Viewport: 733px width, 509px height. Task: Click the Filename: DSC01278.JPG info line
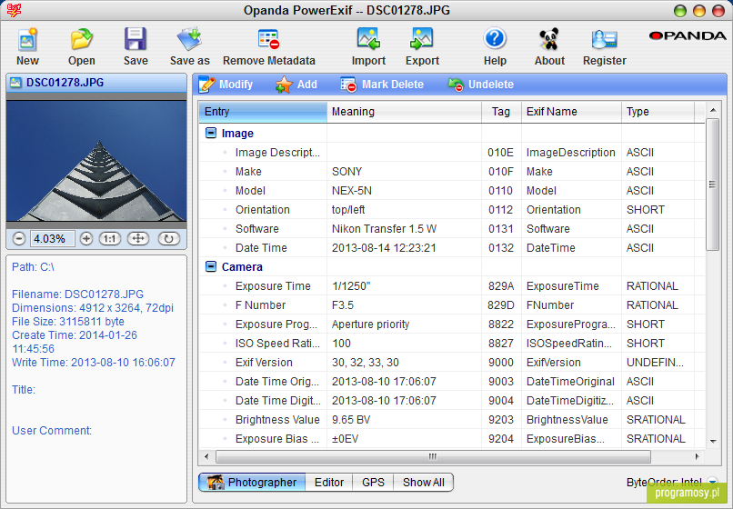coord(77,294)
